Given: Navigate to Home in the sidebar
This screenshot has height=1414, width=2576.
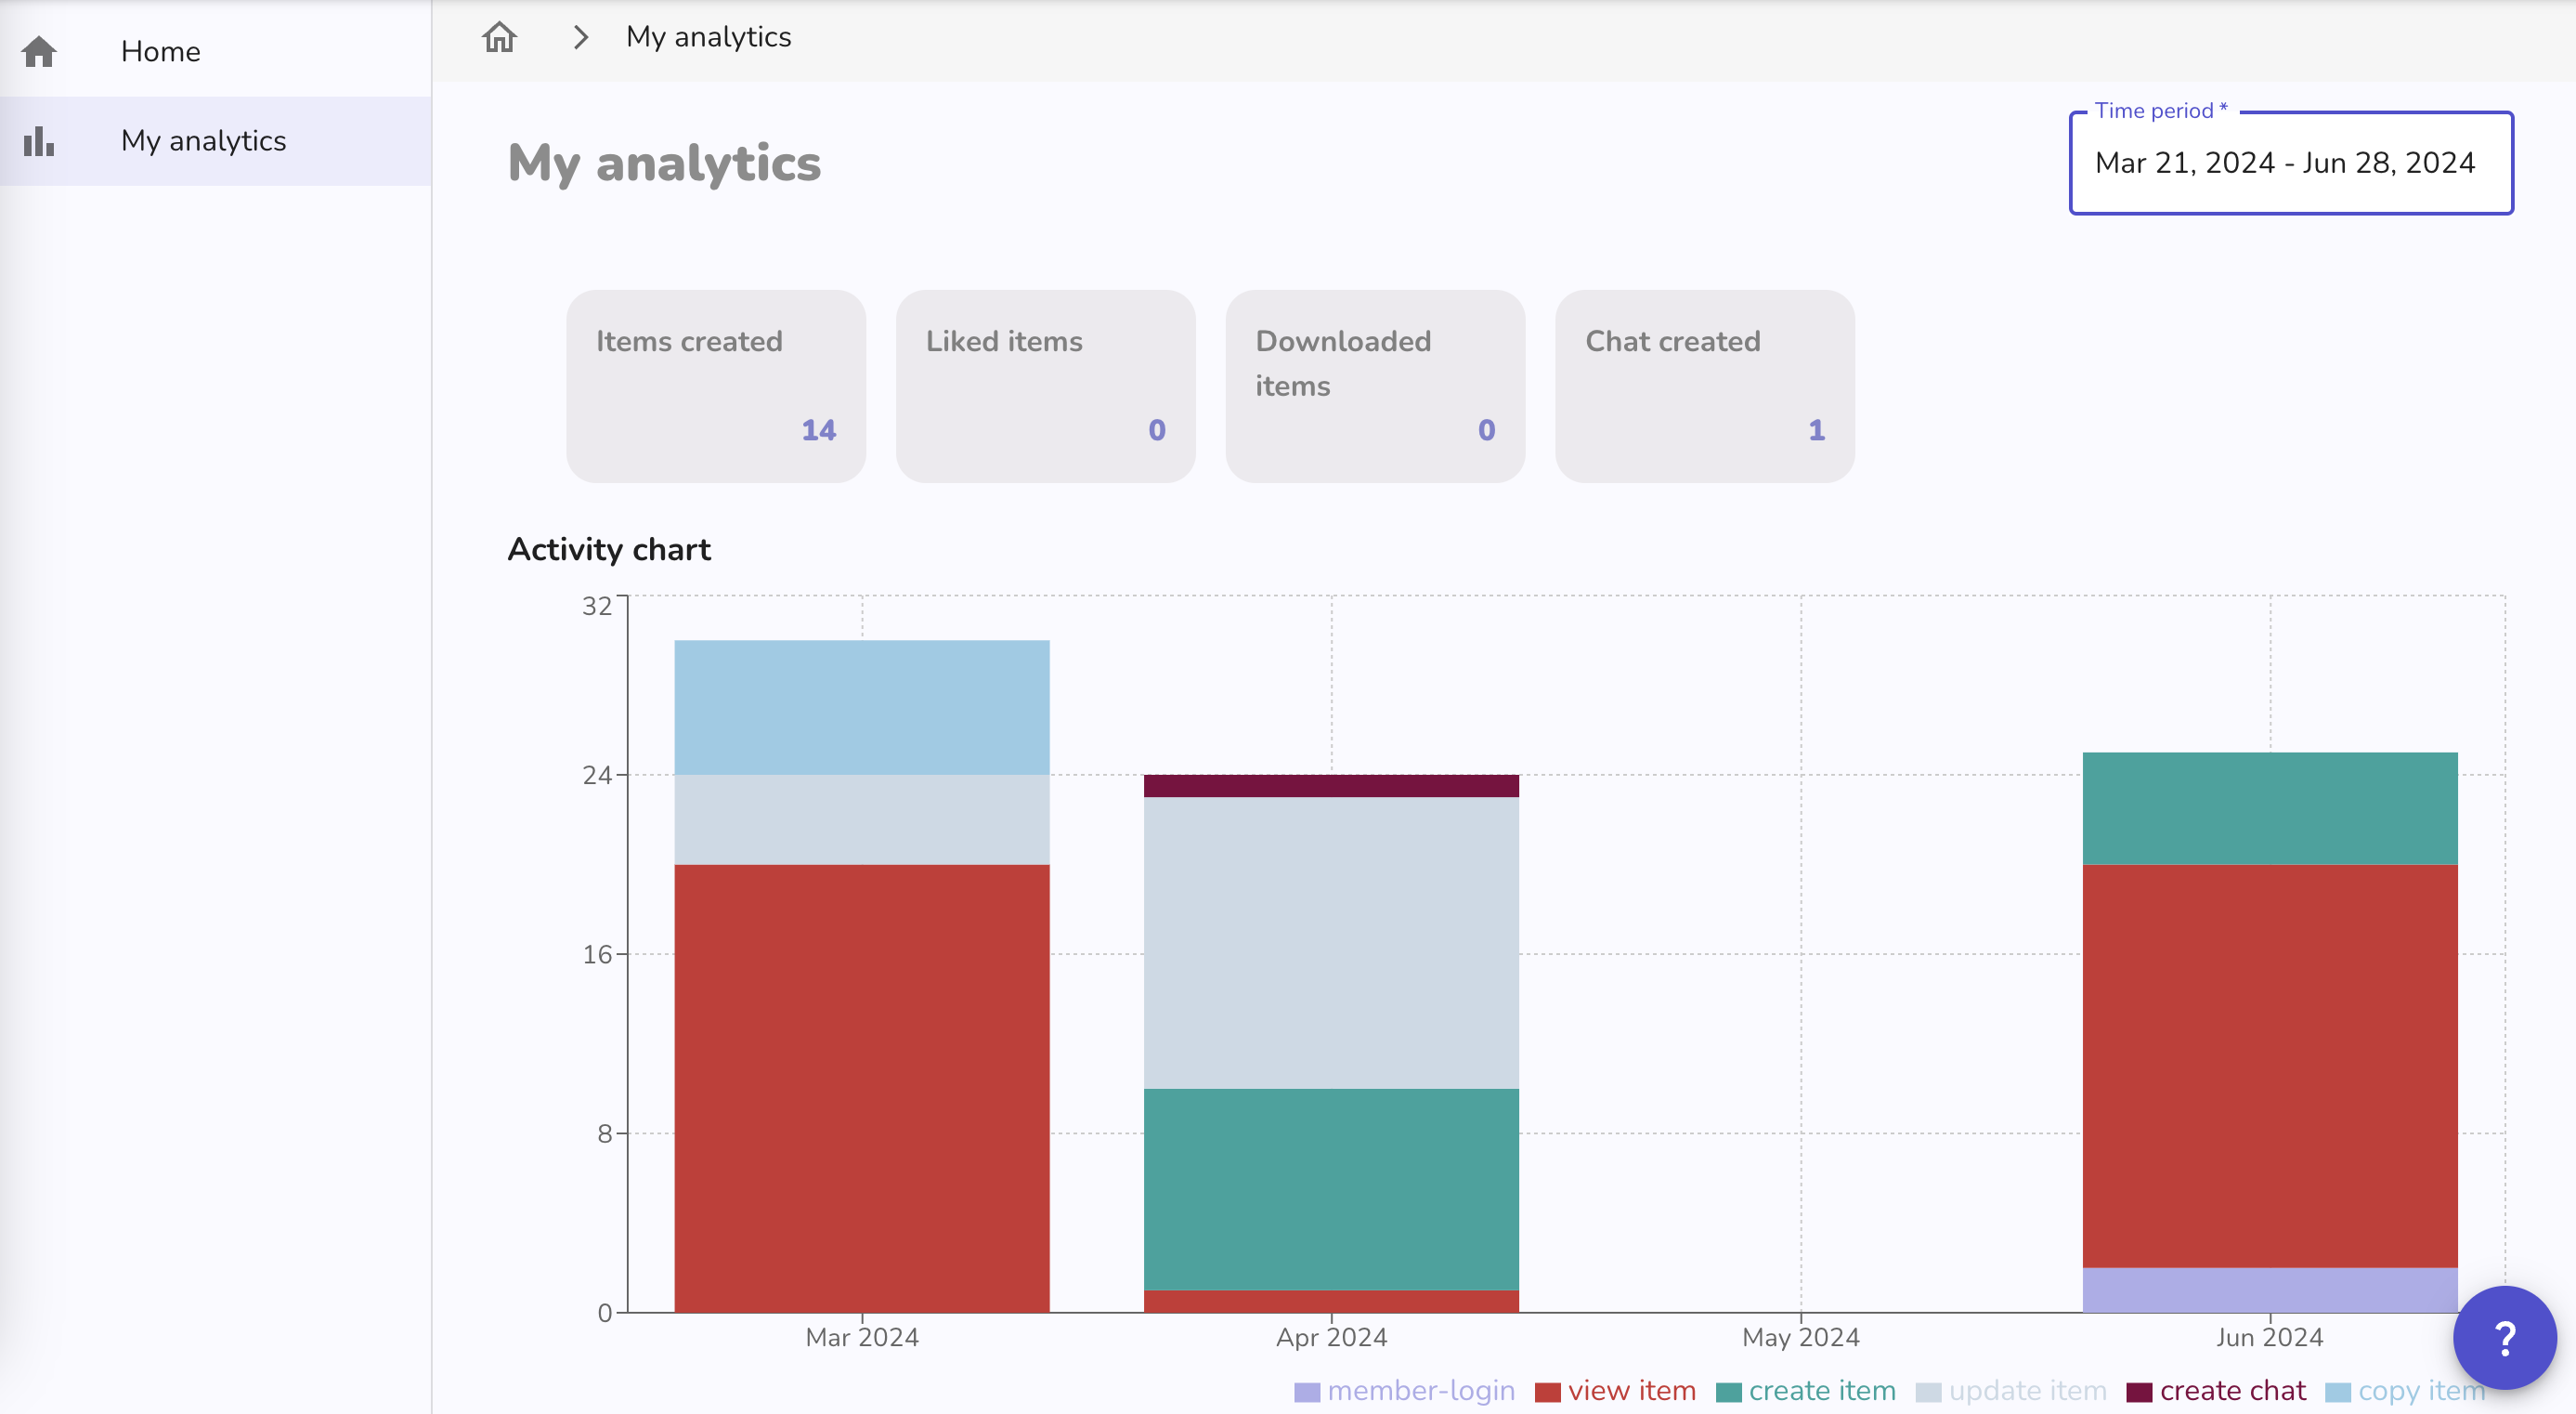Looking at the screenshot, I should point(160,50).
